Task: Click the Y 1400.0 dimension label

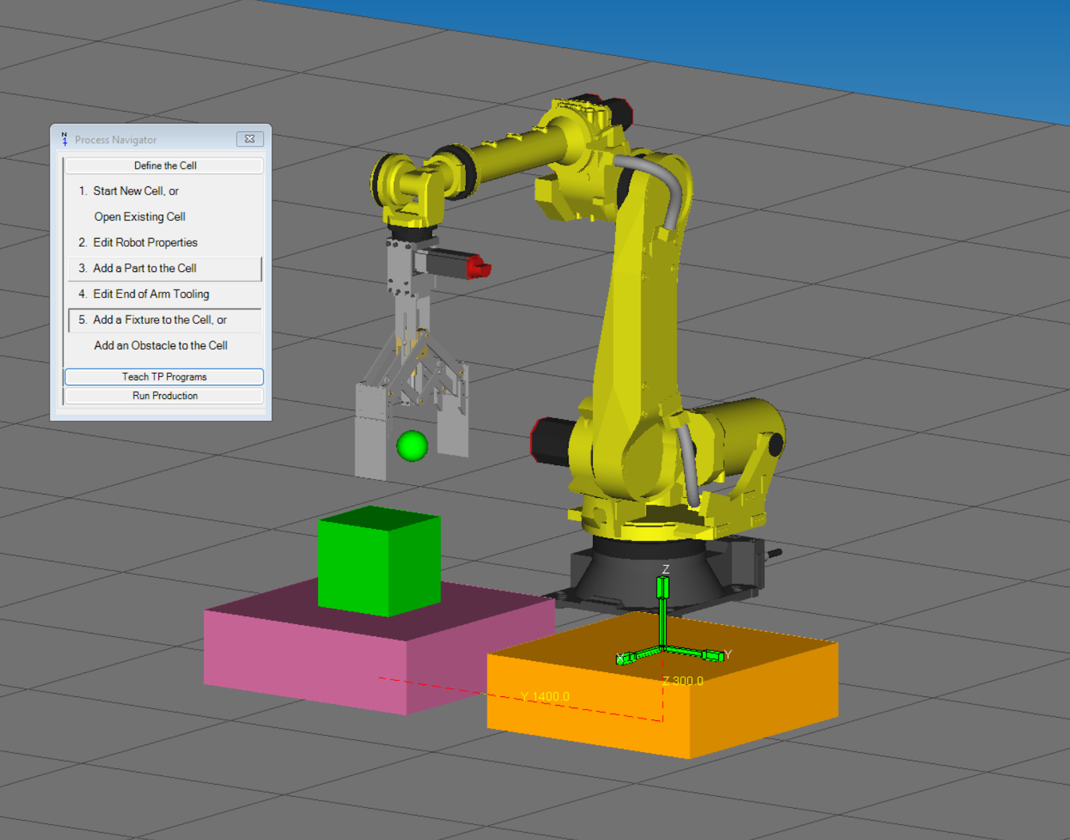Action: pos(545,696)
